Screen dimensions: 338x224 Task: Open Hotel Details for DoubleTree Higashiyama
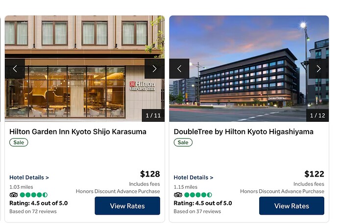tap(193, 178)
